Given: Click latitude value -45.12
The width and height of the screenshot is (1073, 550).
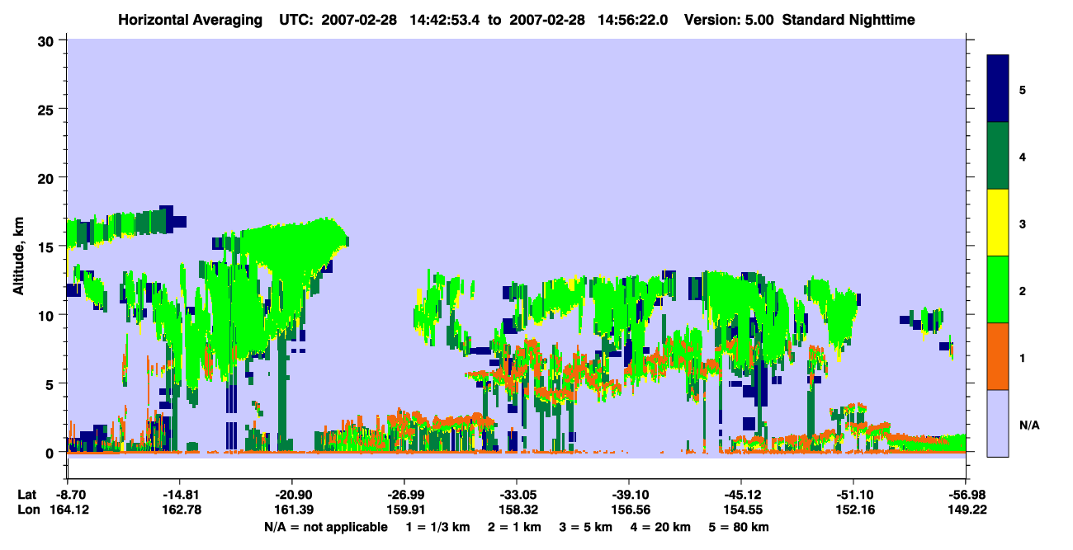Looking at the screenshot, I should click(740, 494).
